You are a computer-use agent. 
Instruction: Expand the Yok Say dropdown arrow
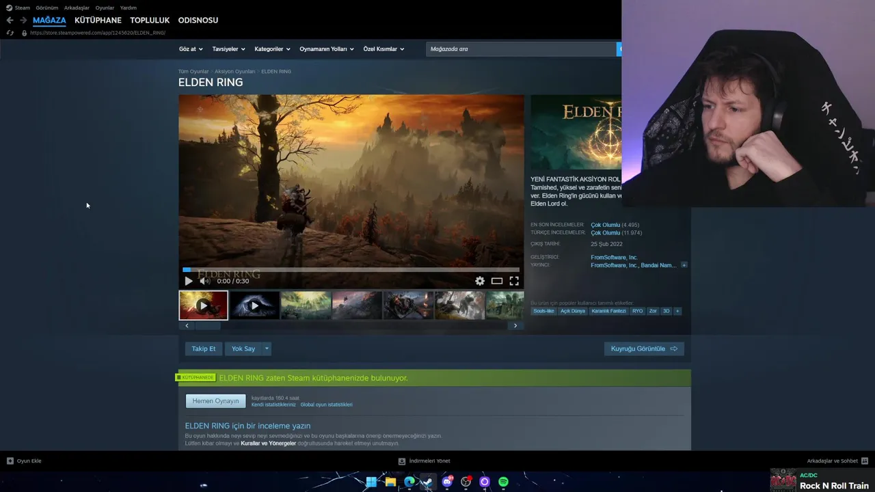267,348
